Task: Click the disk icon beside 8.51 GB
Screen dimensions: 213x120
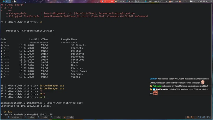Action: (103, 1)
